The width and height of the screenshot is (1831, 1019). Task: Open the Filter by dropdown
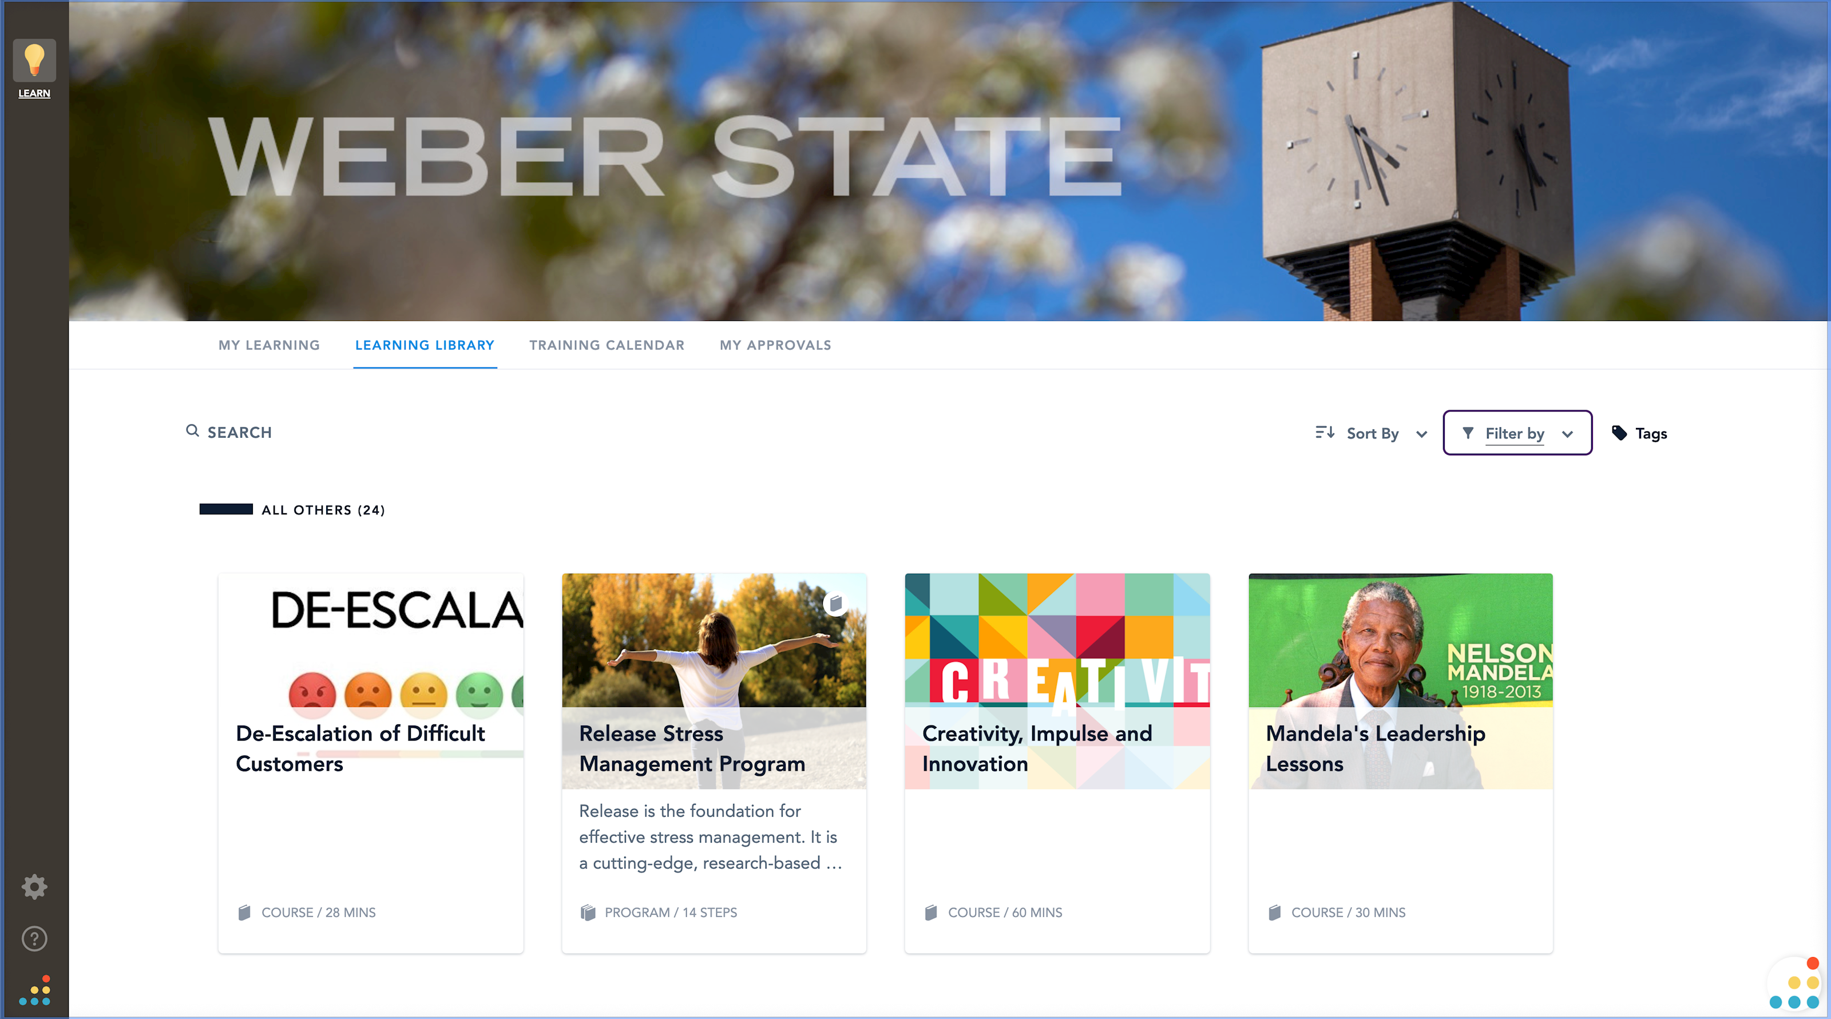[1517, 433]
